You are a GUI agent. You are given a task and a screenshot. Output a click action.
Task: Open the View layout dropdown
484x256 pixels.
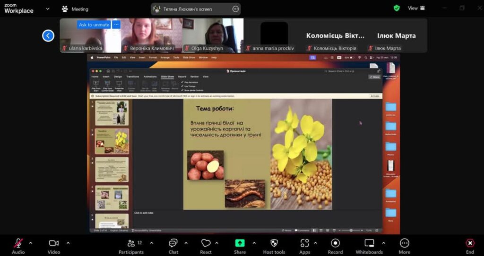[x=416, y=9]
